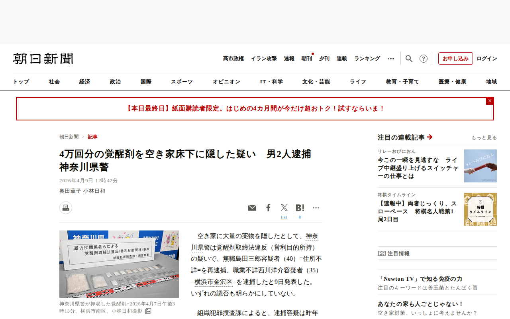Enlarge the photo via caption image icon
Image resolution: width=510 pixels, height=319 pixels.
[148, 311]
